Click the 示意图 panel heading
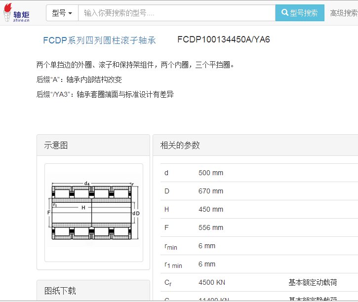358x302 pixels. pos(56,145)
